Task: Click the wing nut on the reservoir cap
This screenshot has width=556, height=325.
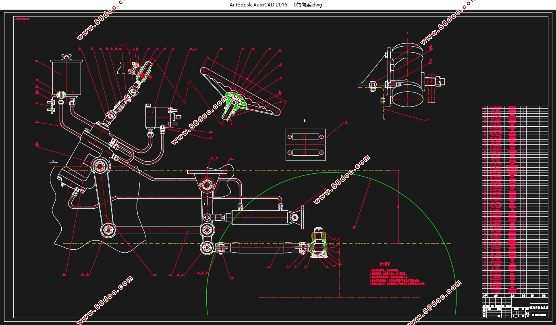Action: coord(66,57)
